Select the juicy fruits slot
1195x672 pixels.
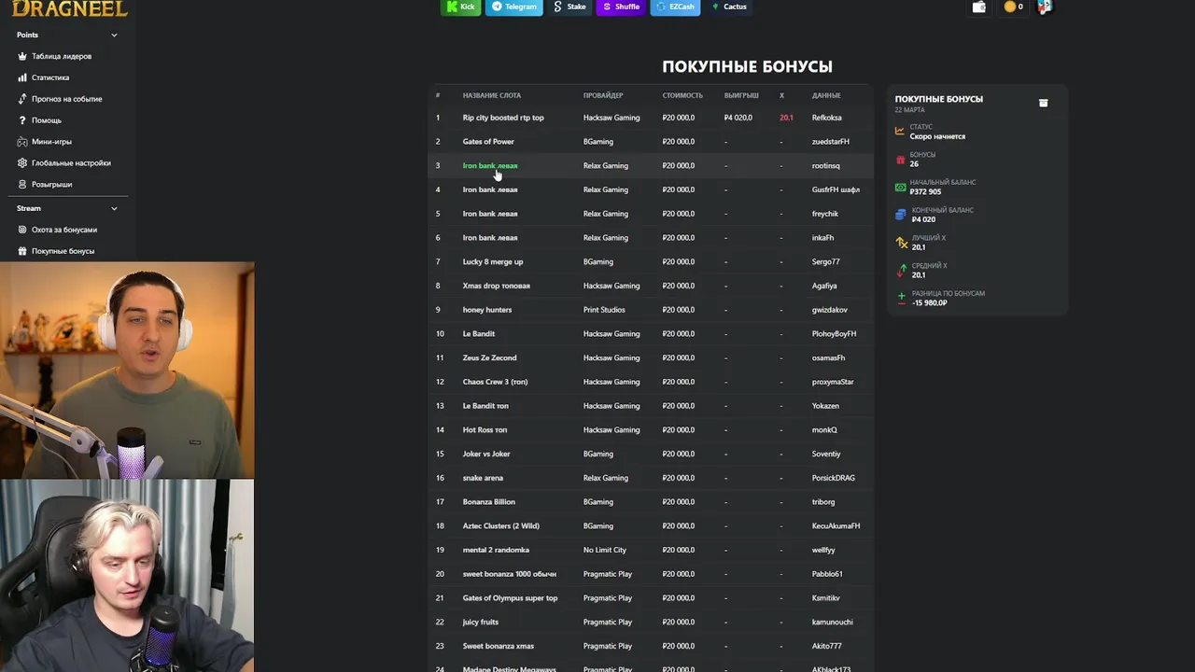[481, 623]
